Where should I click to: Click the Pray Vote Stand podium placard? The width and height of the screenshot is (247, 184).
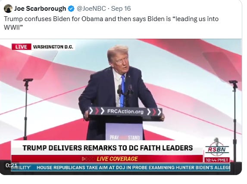point(124,132)
